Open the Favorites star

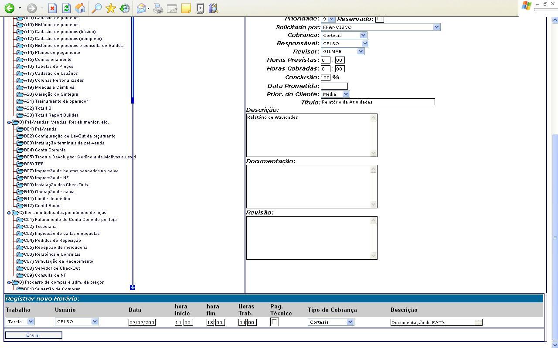(111, 8)
